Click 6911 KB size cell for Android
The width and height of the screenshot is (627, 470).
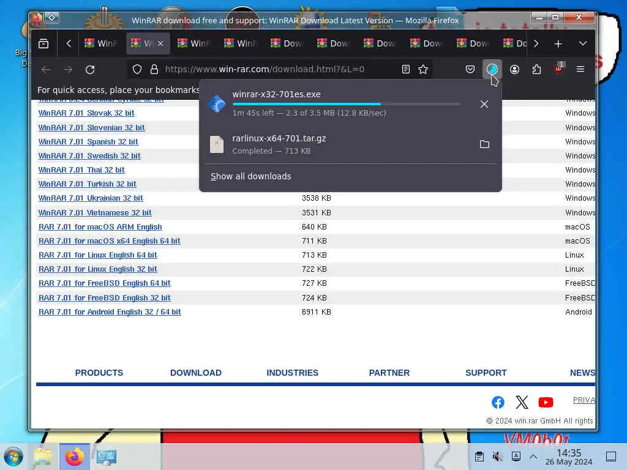click(317, 311)
